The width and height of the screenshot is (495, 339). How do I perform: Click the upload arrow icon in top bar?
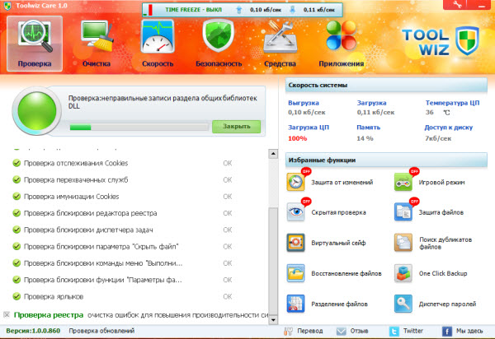click(239, 10)
